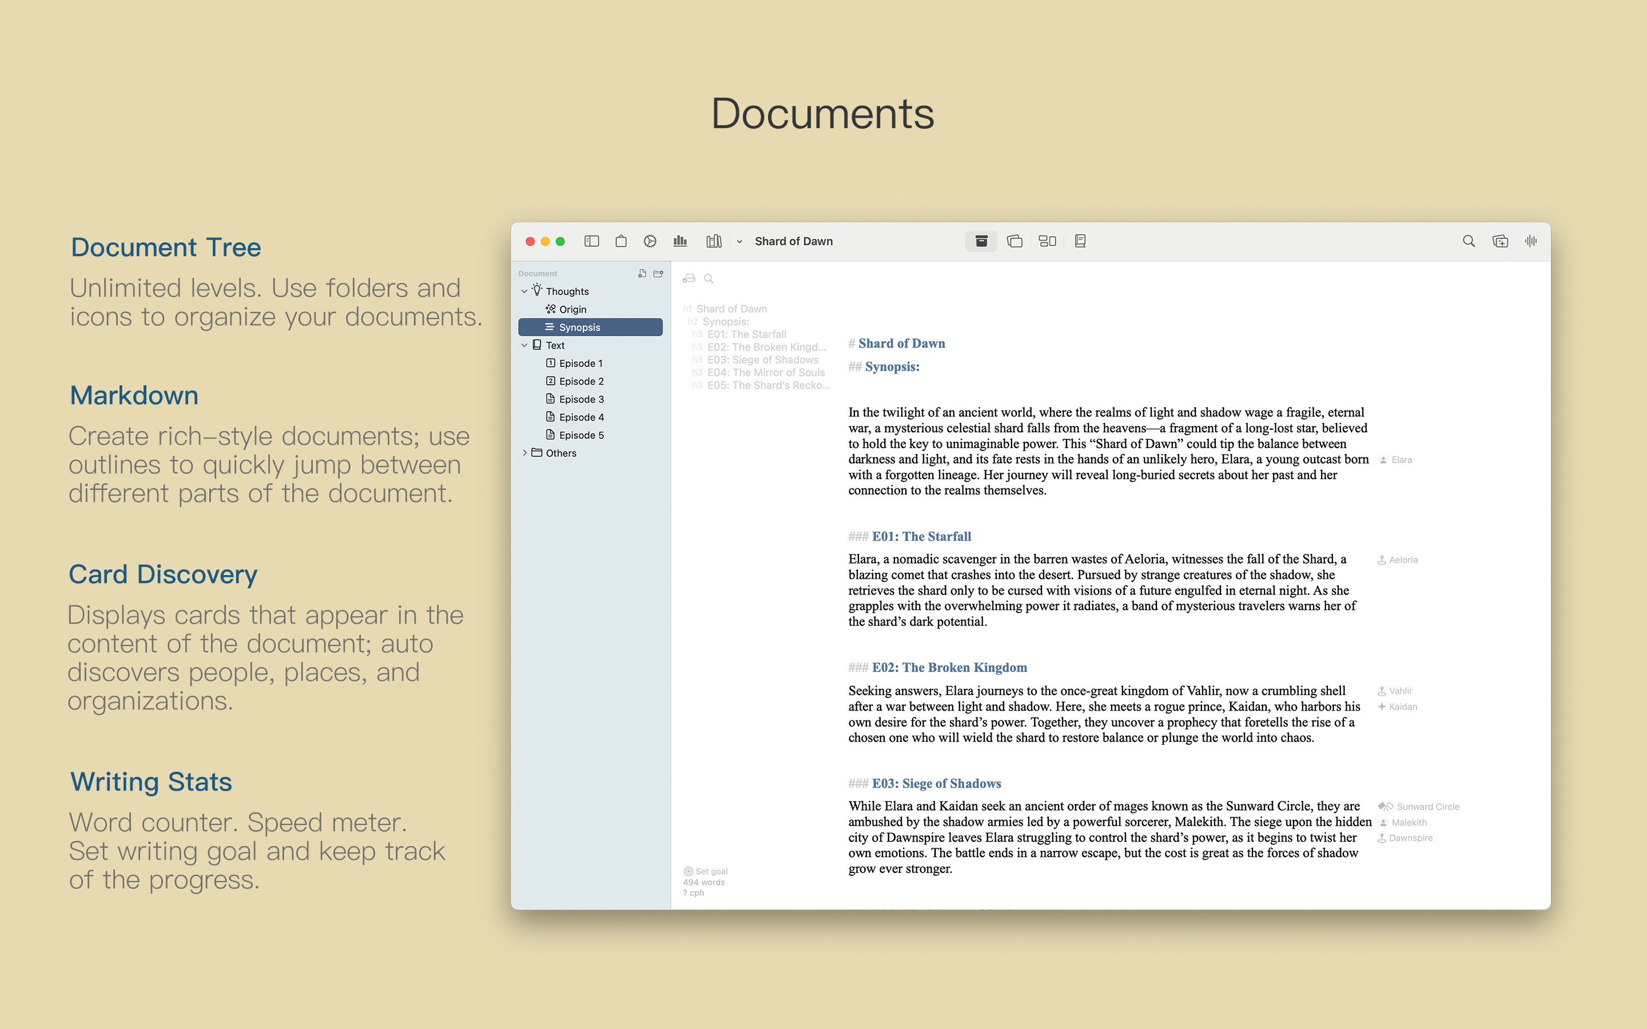Collapse the Thoughts folder chevron
This screenshot has width=1647, height=1029.
[x=524, y=292]
